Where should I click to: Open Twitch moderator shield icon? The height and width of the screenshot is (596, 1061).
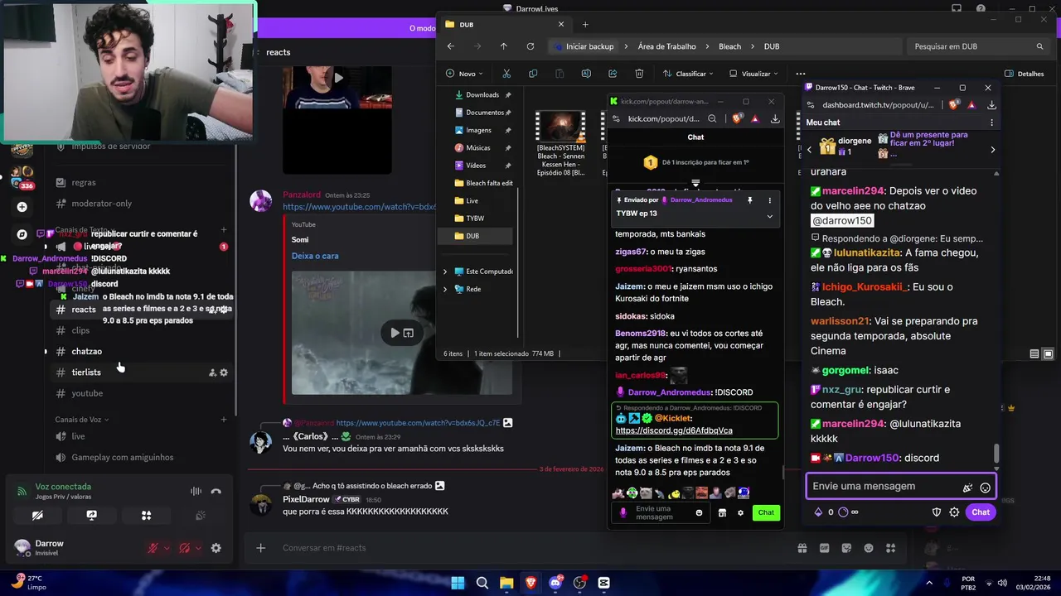(x=937, y=512)
